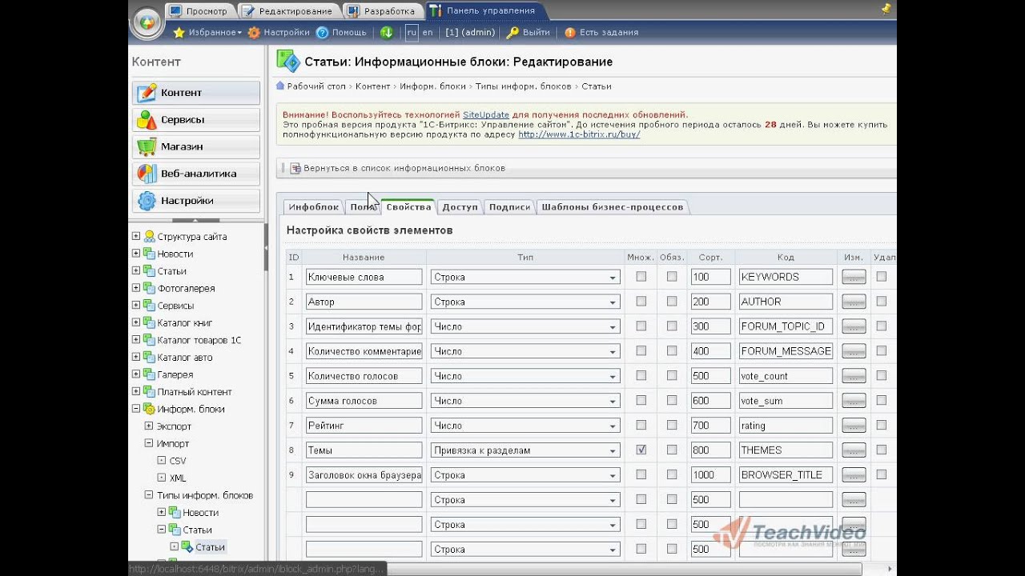Select XML under Импорт in tree

tap(178, 478)
